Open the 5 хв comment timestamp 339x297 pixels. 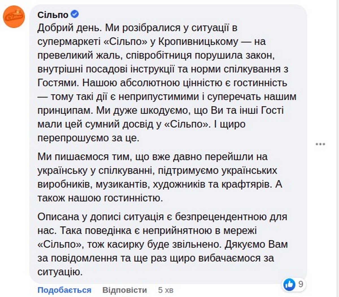click(x=166, y=290)
